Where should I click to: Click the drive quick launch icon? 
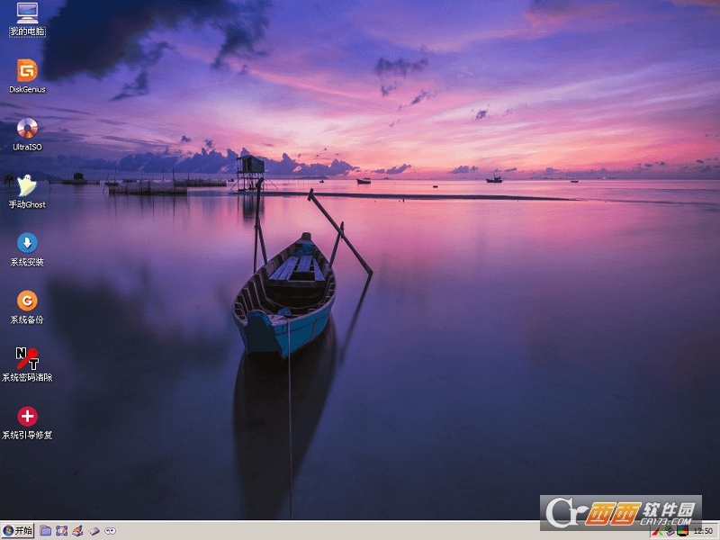pos(94,531)
